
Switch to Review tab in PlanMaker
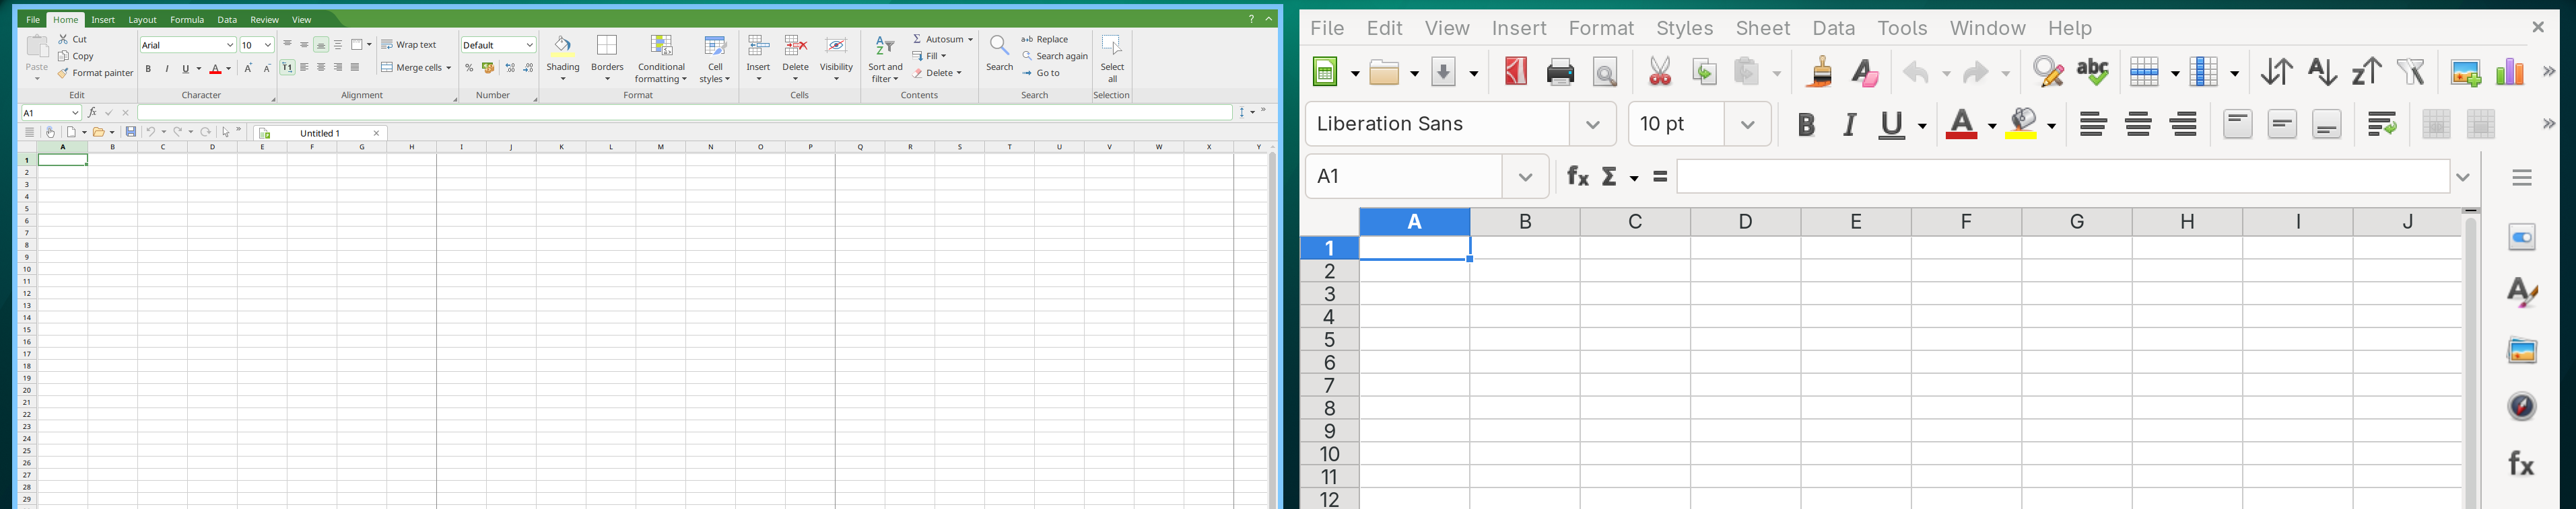(x=264, y=20)
